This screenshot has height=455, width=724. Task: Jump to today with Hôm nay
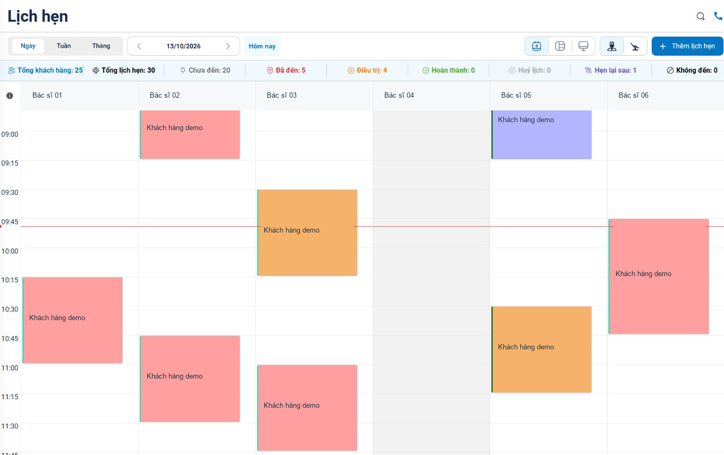click(263, 46)
